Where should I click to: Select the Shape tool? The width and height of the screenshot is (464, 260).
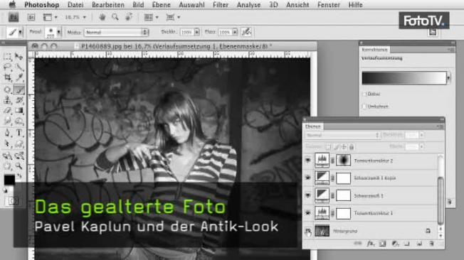coord(19,143)
